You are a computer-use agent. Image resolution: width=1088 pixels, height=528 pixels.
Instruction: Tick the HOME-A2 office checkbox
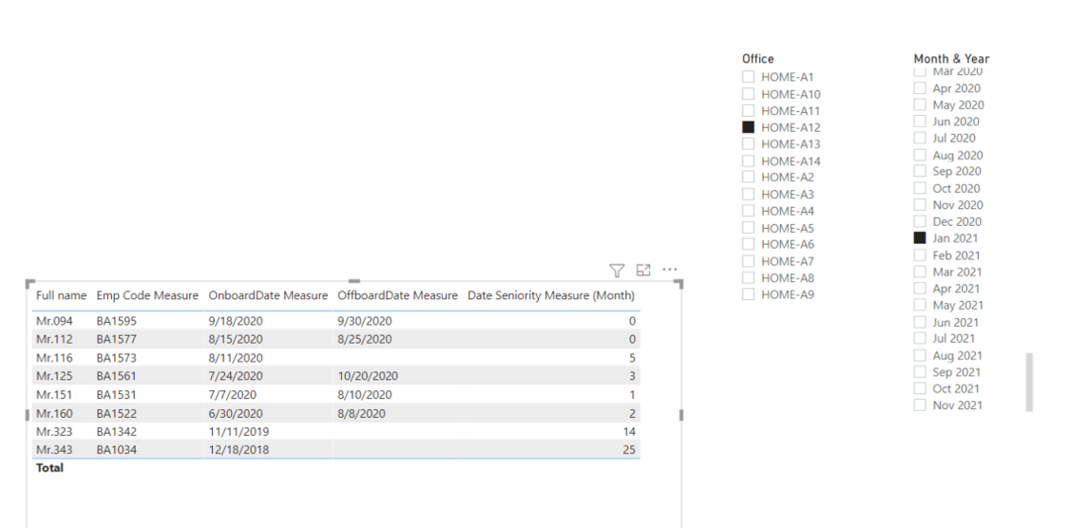(x=748, y=177)
